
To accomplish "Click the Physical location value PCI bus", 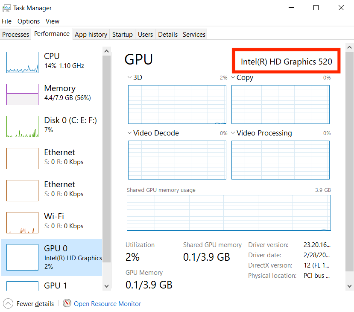I will tap(316, 276).
